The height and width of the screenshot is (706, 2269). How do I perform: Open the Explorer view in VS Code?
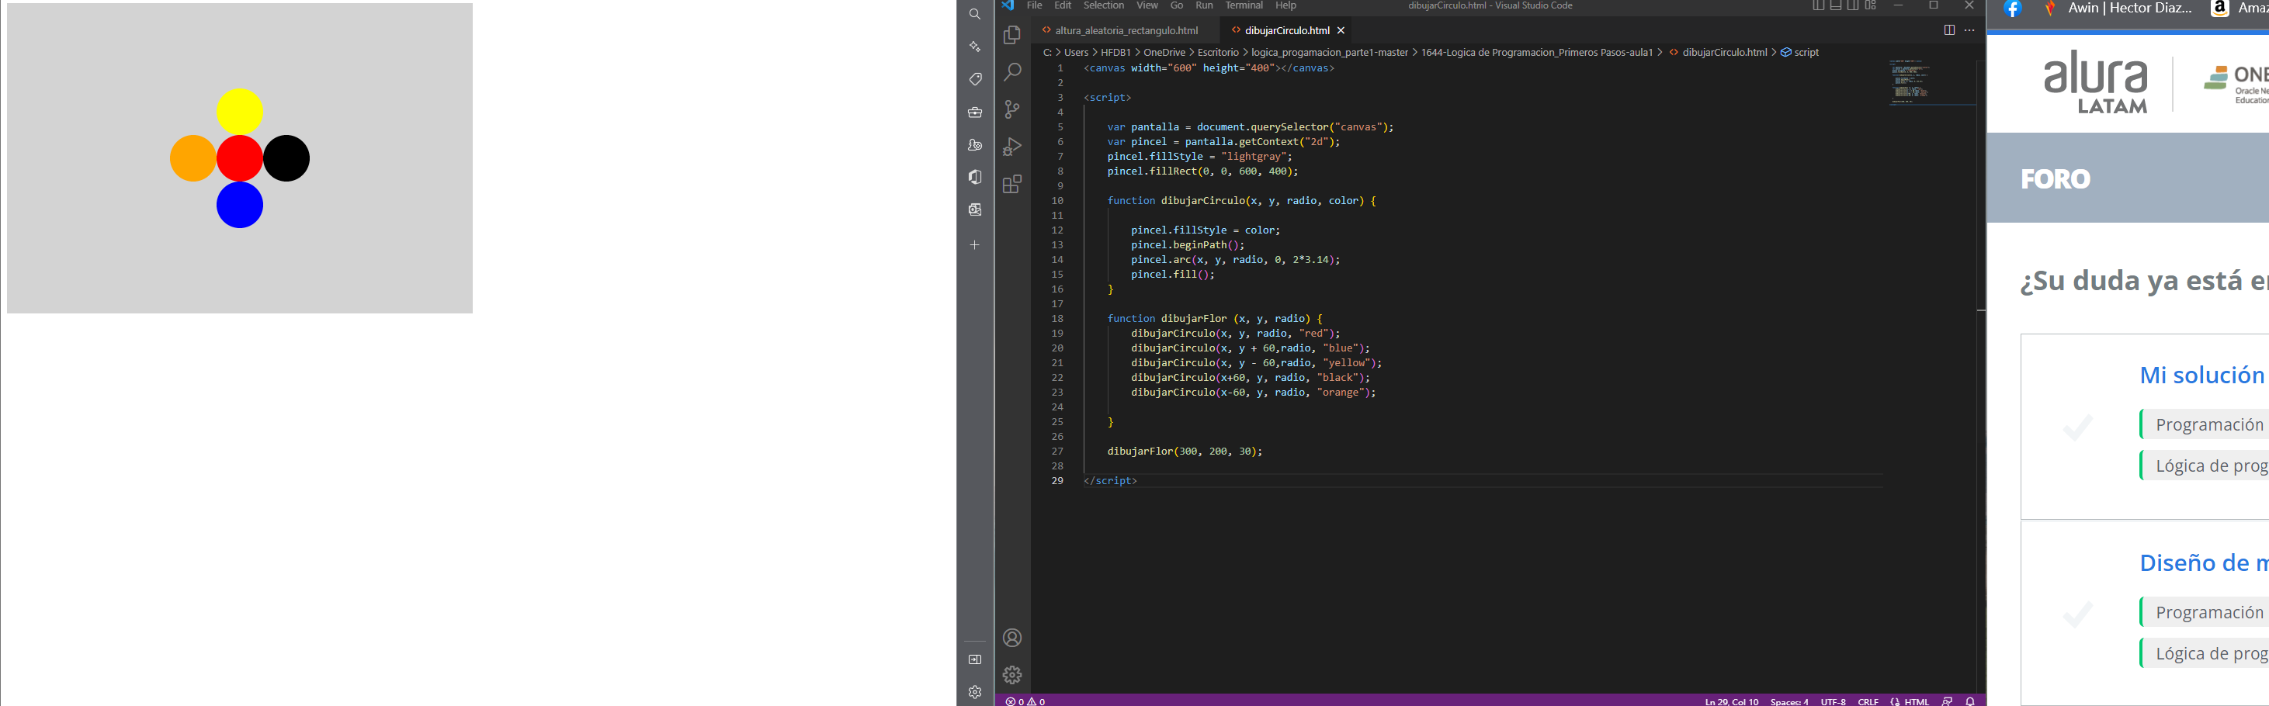pyautogui.click(x=1012, y=35)
